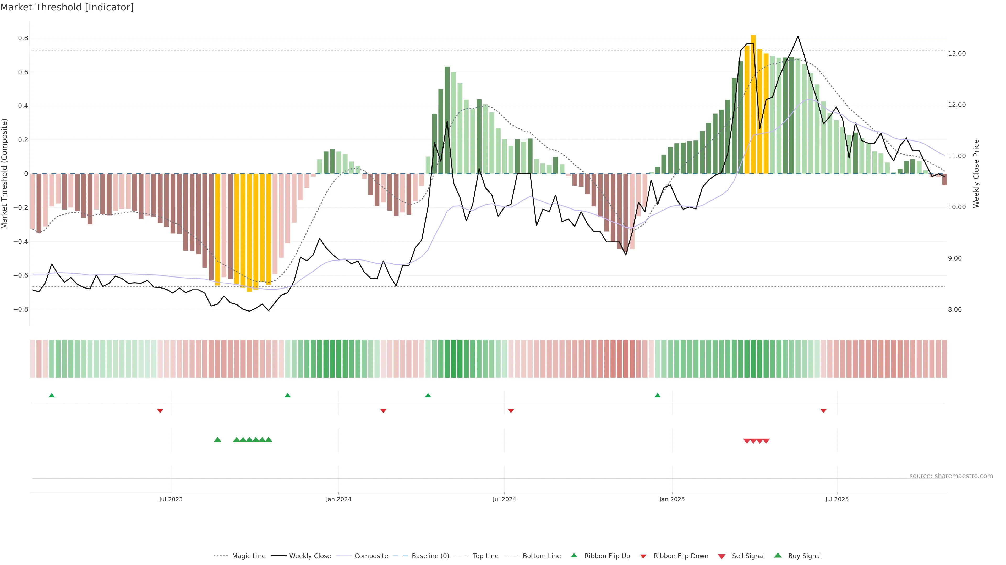The height and width of the screenshot is (565, 1006).
Task: Click the Ribbon Flip Up triangle in legend
Action: coord(574,555)
